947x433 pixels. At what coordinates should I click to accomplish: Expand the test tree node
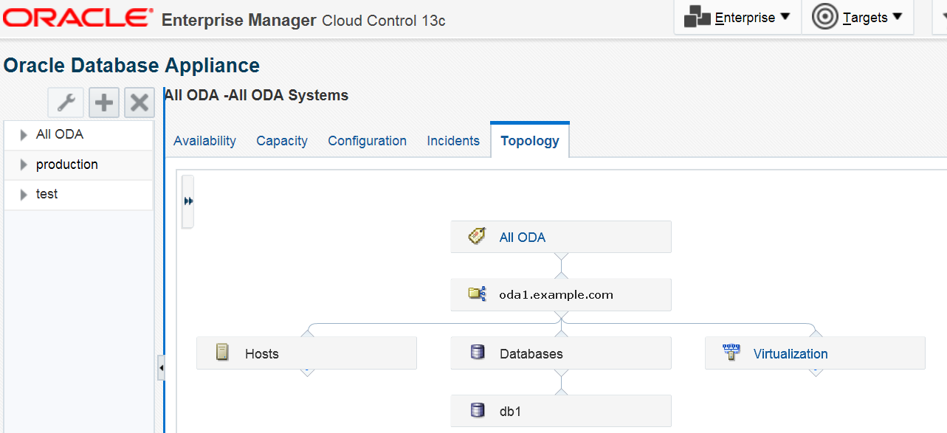pyautogui.click(x=24, y=195)
